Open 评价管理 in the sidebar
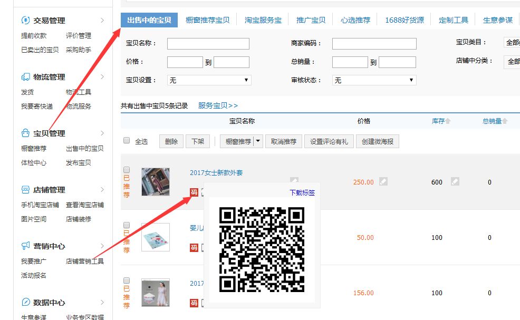Screen dimensions: 520x320 tap(78, 35)
